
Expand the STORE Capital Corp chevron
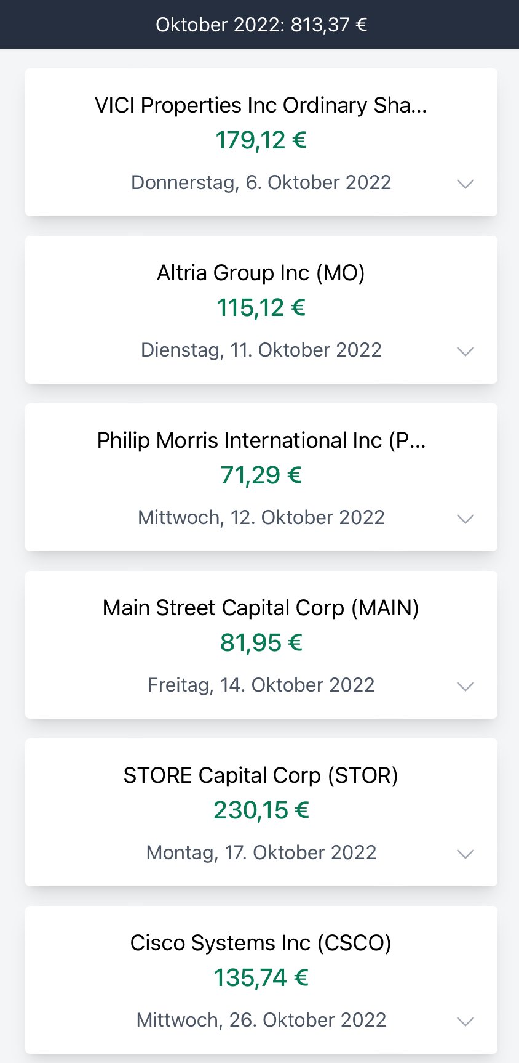click(466, 854)
